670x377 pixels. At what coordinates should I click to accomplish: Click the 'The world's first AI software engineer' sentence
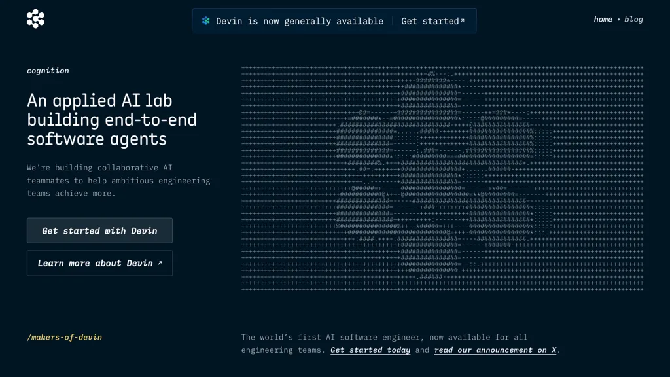tap(400, 344)
